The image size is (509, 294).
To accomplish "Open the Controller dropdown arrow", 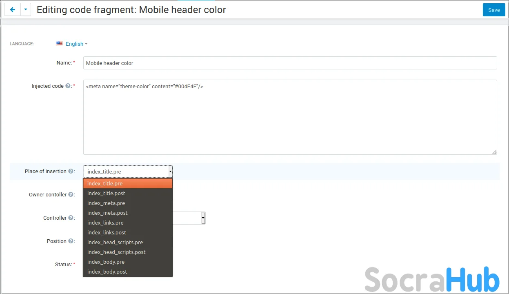I will (x=203, y=218).
